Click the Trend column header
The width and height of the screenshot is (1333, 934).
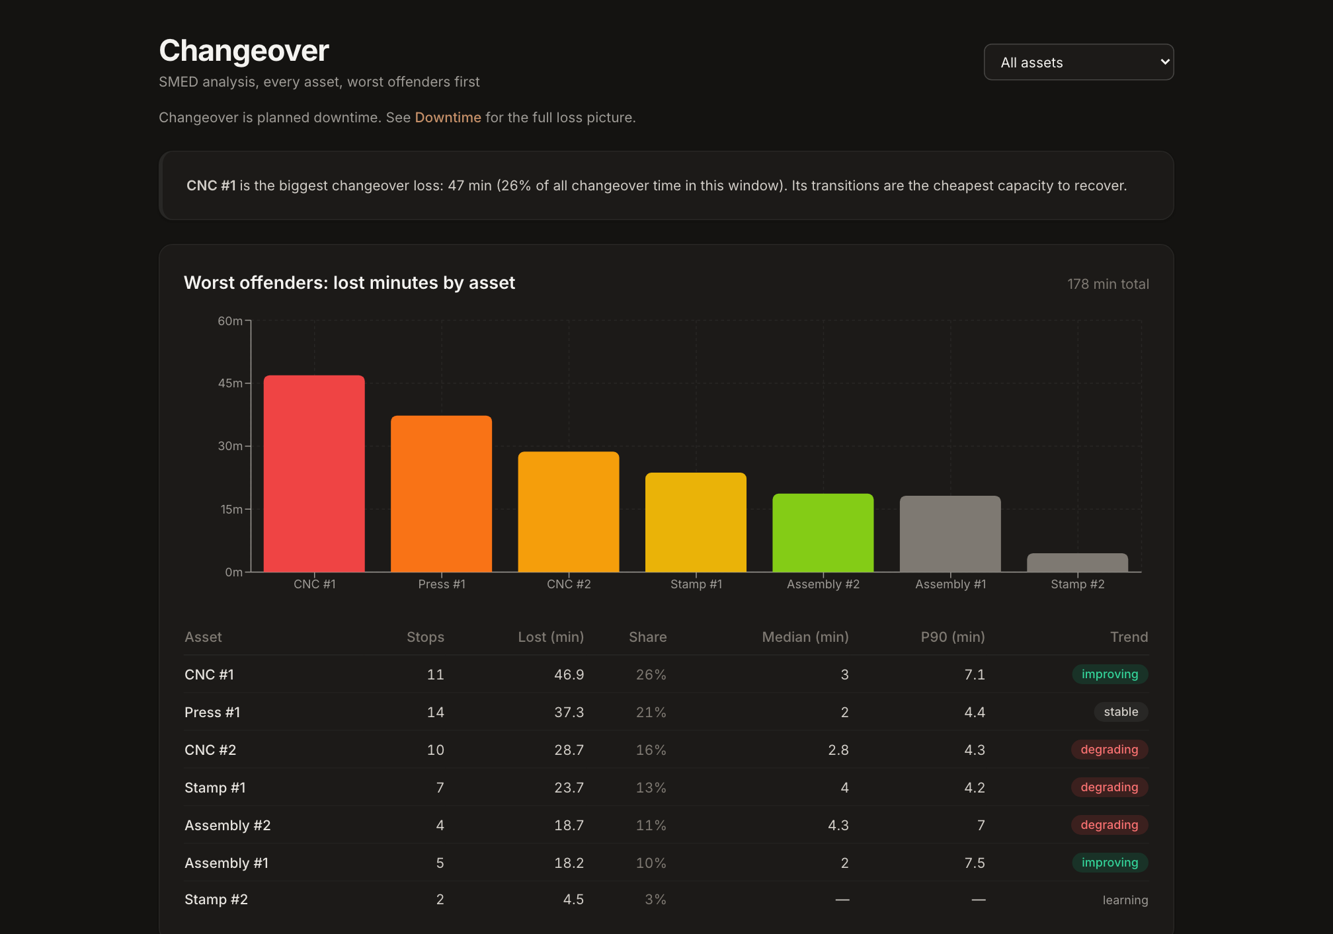[1129, 637]
